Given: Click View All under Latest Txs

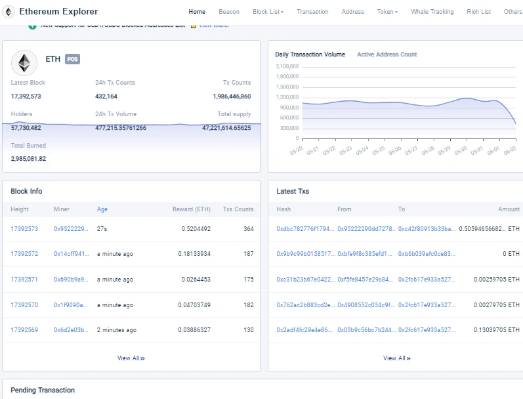Looking at the screenshot, I should (396, 358).
